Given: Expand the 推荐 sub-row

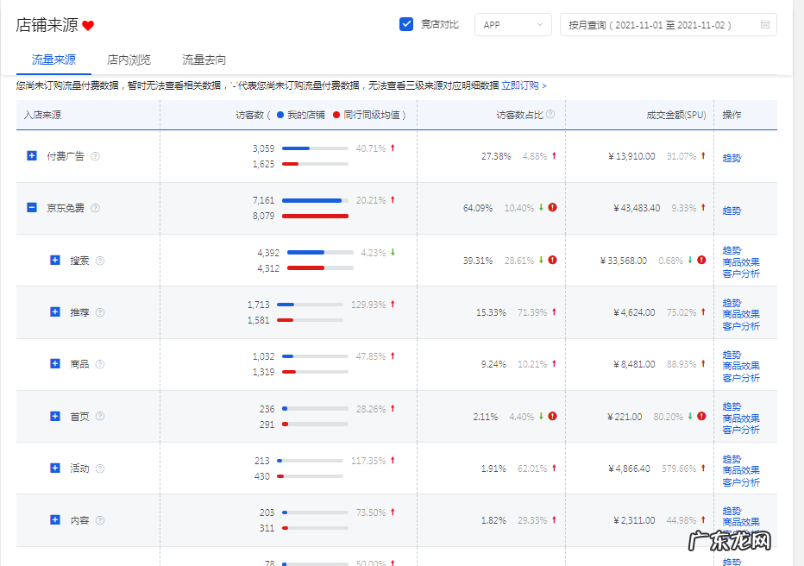Looking at the screenshot, I should tap(55, 312).
